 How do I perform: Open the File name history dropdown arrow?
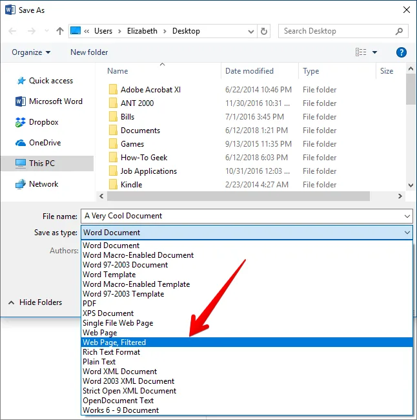(x=407, y=216)
